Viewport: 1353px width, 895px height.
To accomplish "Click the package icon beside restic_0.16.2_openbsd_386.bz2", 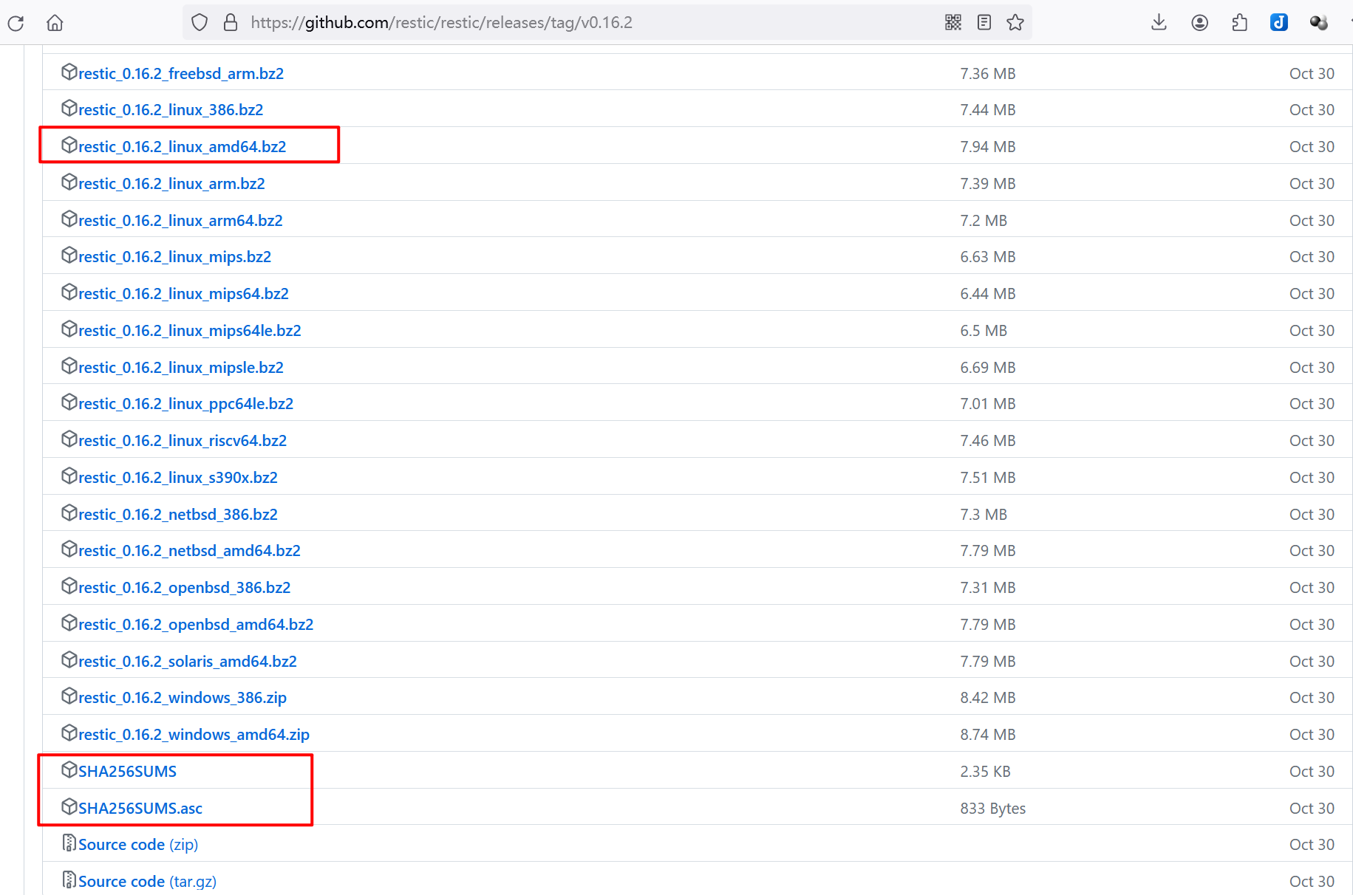I will (x=69, y=586).
